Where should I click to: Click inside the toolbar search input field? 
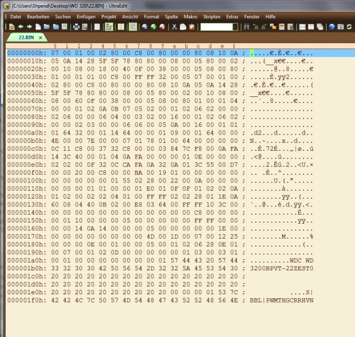pos(217,27)
